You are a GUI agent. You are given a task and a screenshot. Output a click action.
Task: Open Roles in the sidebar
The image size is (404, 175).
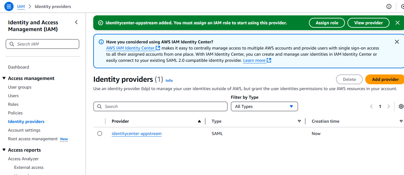pos(13,104)
